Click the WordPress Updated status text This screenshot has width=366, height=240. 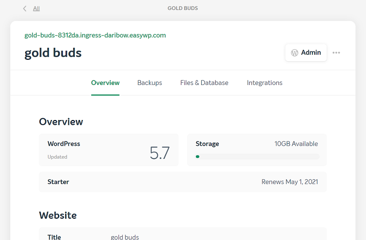(x=58, y=157)
